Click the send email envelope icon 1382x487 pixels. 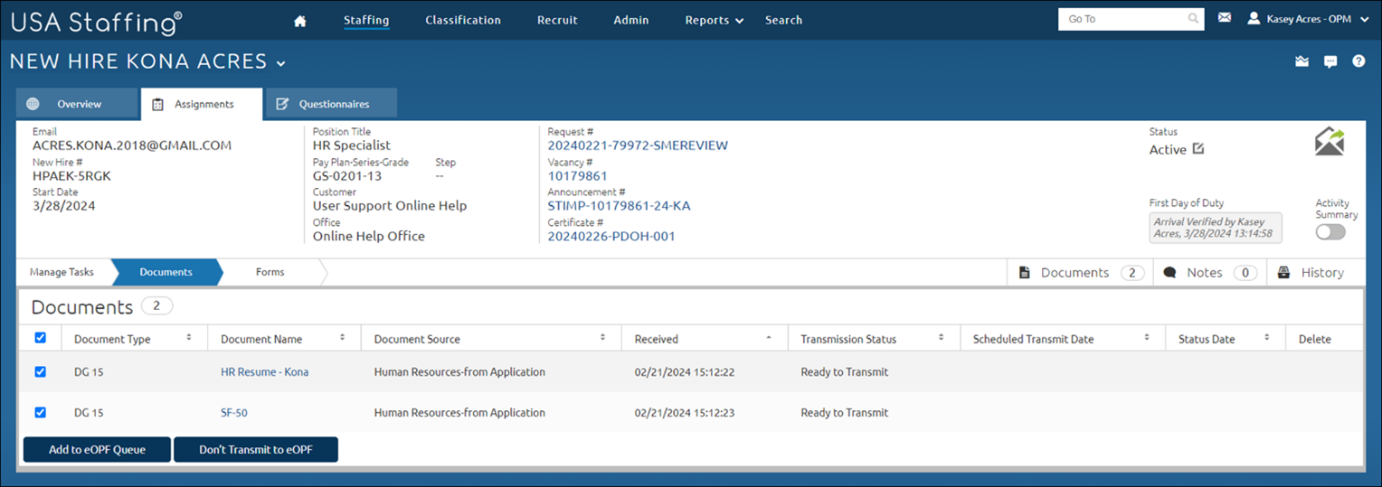(1330, 142)
